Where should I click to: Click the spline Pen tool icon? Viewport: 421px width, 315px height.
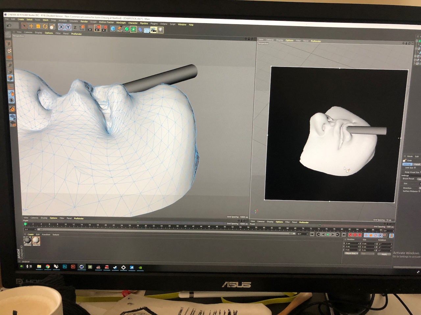pos(120,29)
